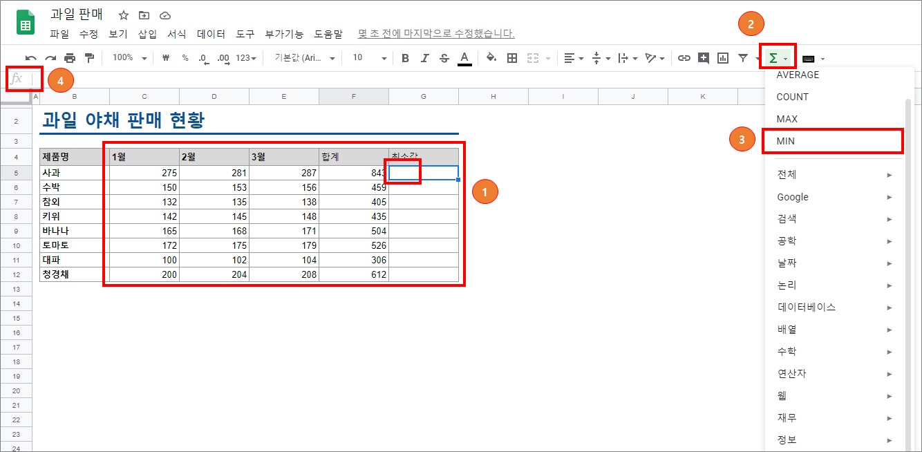Open the 수정 menu
The height and width of the screenshot is (452, 922).
(x=88, y=34)
